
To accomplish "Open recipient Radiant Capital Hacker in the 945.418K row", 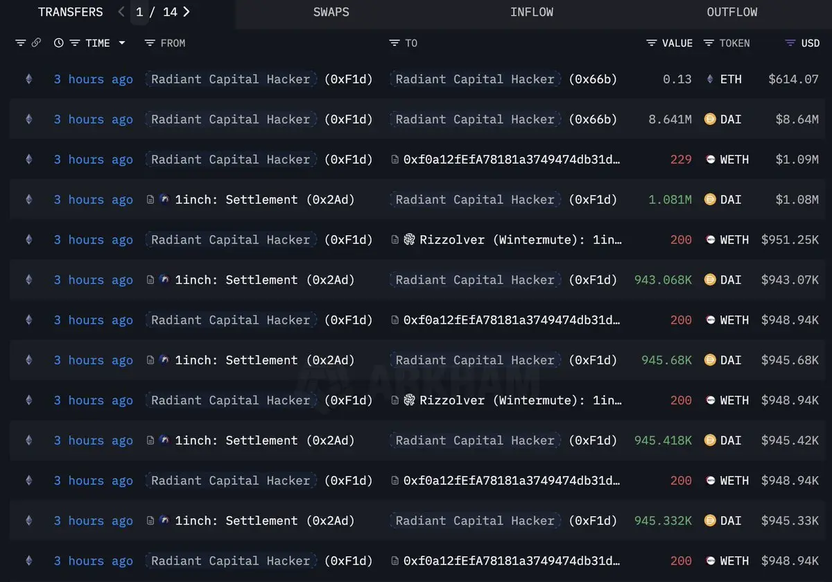I will [476, 440].
